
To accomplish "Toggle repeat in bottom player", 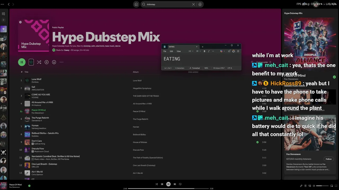I will (180, 184).
